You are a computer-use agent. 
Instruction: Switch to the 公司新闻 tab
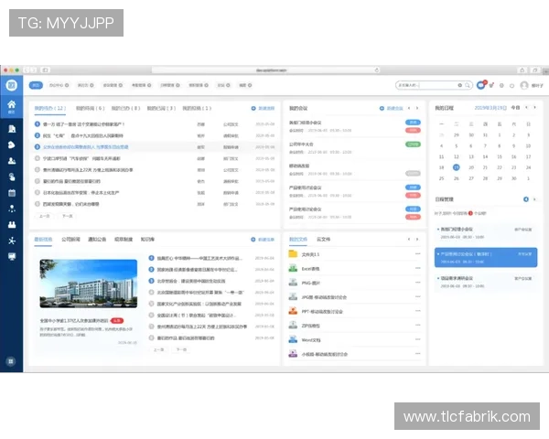point(72,239)
